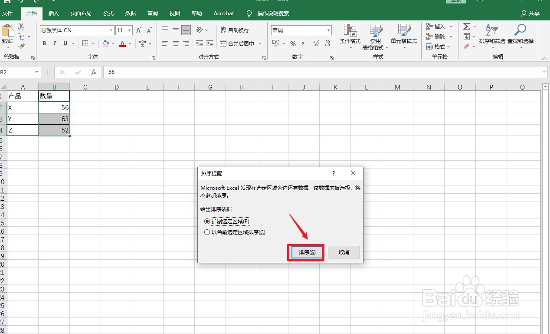Click Decrease Font Size icon
Screen dimensions: 550x334
tap(149, 30)
